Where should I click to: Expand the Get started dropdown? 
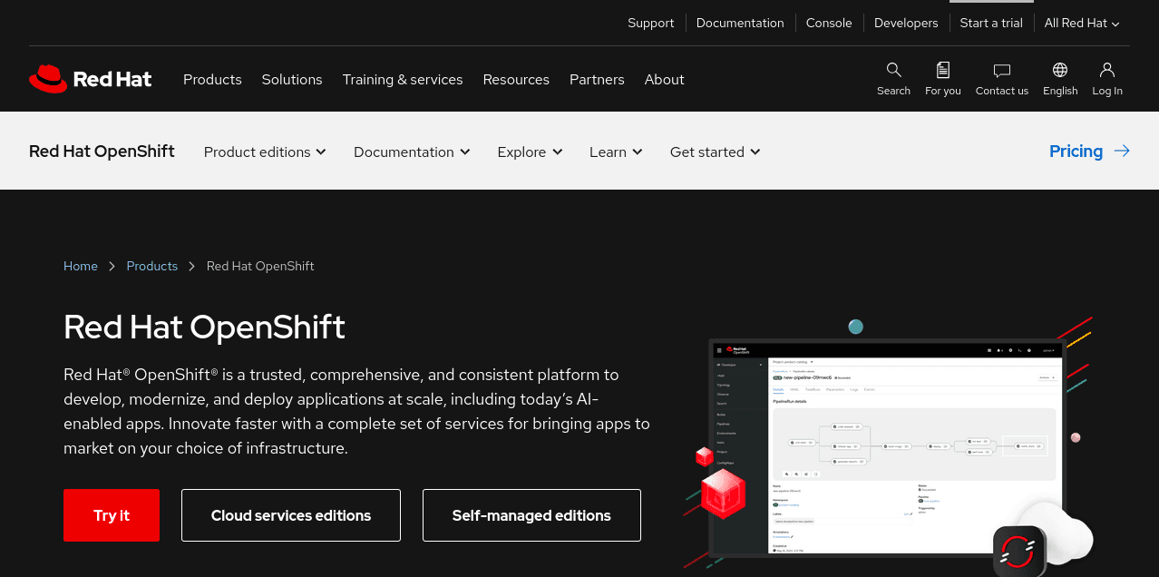715,152
